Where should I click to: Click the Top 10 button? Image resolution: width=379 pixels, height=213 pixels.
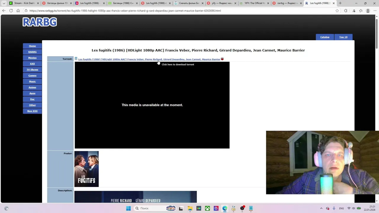(x=343, y=37)
